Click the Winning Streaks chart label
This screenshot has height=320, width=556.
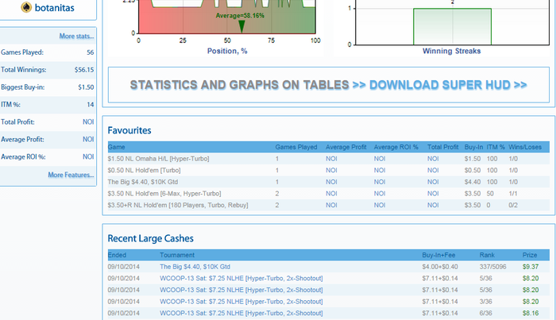tap(452, 51)
